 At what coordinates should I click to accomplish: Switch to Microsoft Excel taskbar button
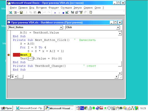click(29, 108)
